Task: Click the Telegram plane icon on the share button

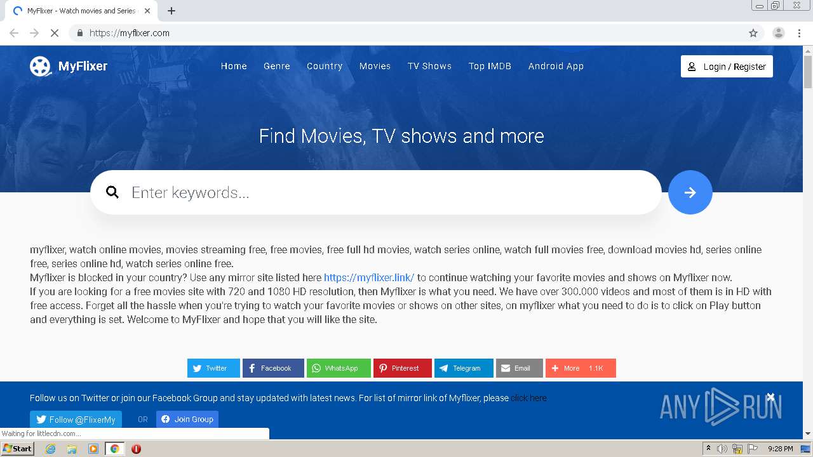Action: pyautogui.click(x=444, y=368)
